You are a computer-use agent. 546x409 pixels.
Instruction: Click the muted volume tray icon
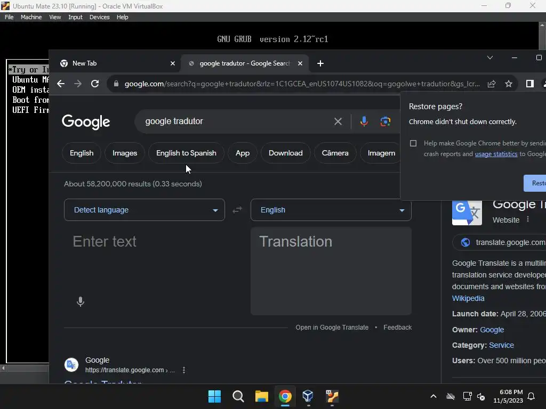481,396
